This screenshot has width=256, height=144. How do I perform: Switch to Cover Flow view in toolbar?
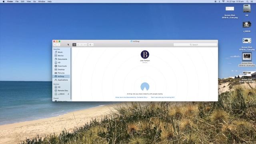85,44
